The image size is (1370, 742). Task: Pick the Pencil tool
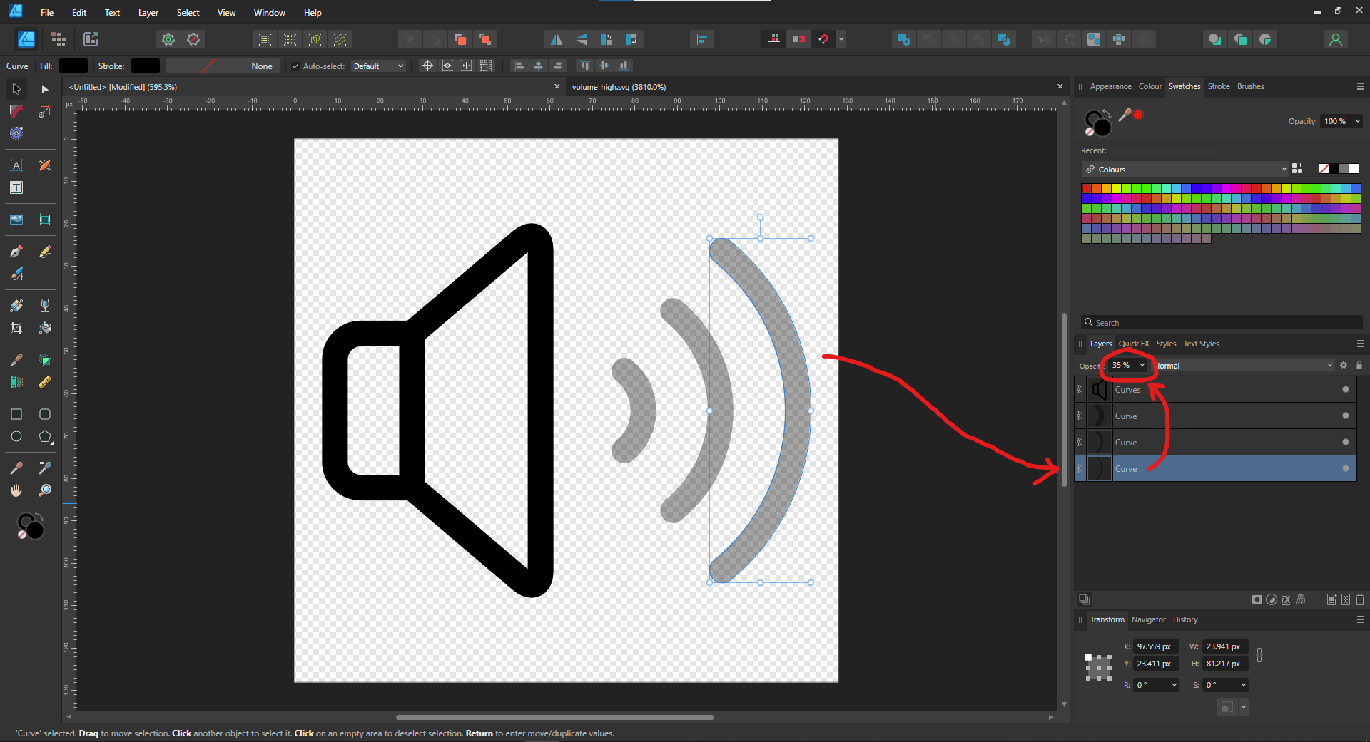(45, 252)
